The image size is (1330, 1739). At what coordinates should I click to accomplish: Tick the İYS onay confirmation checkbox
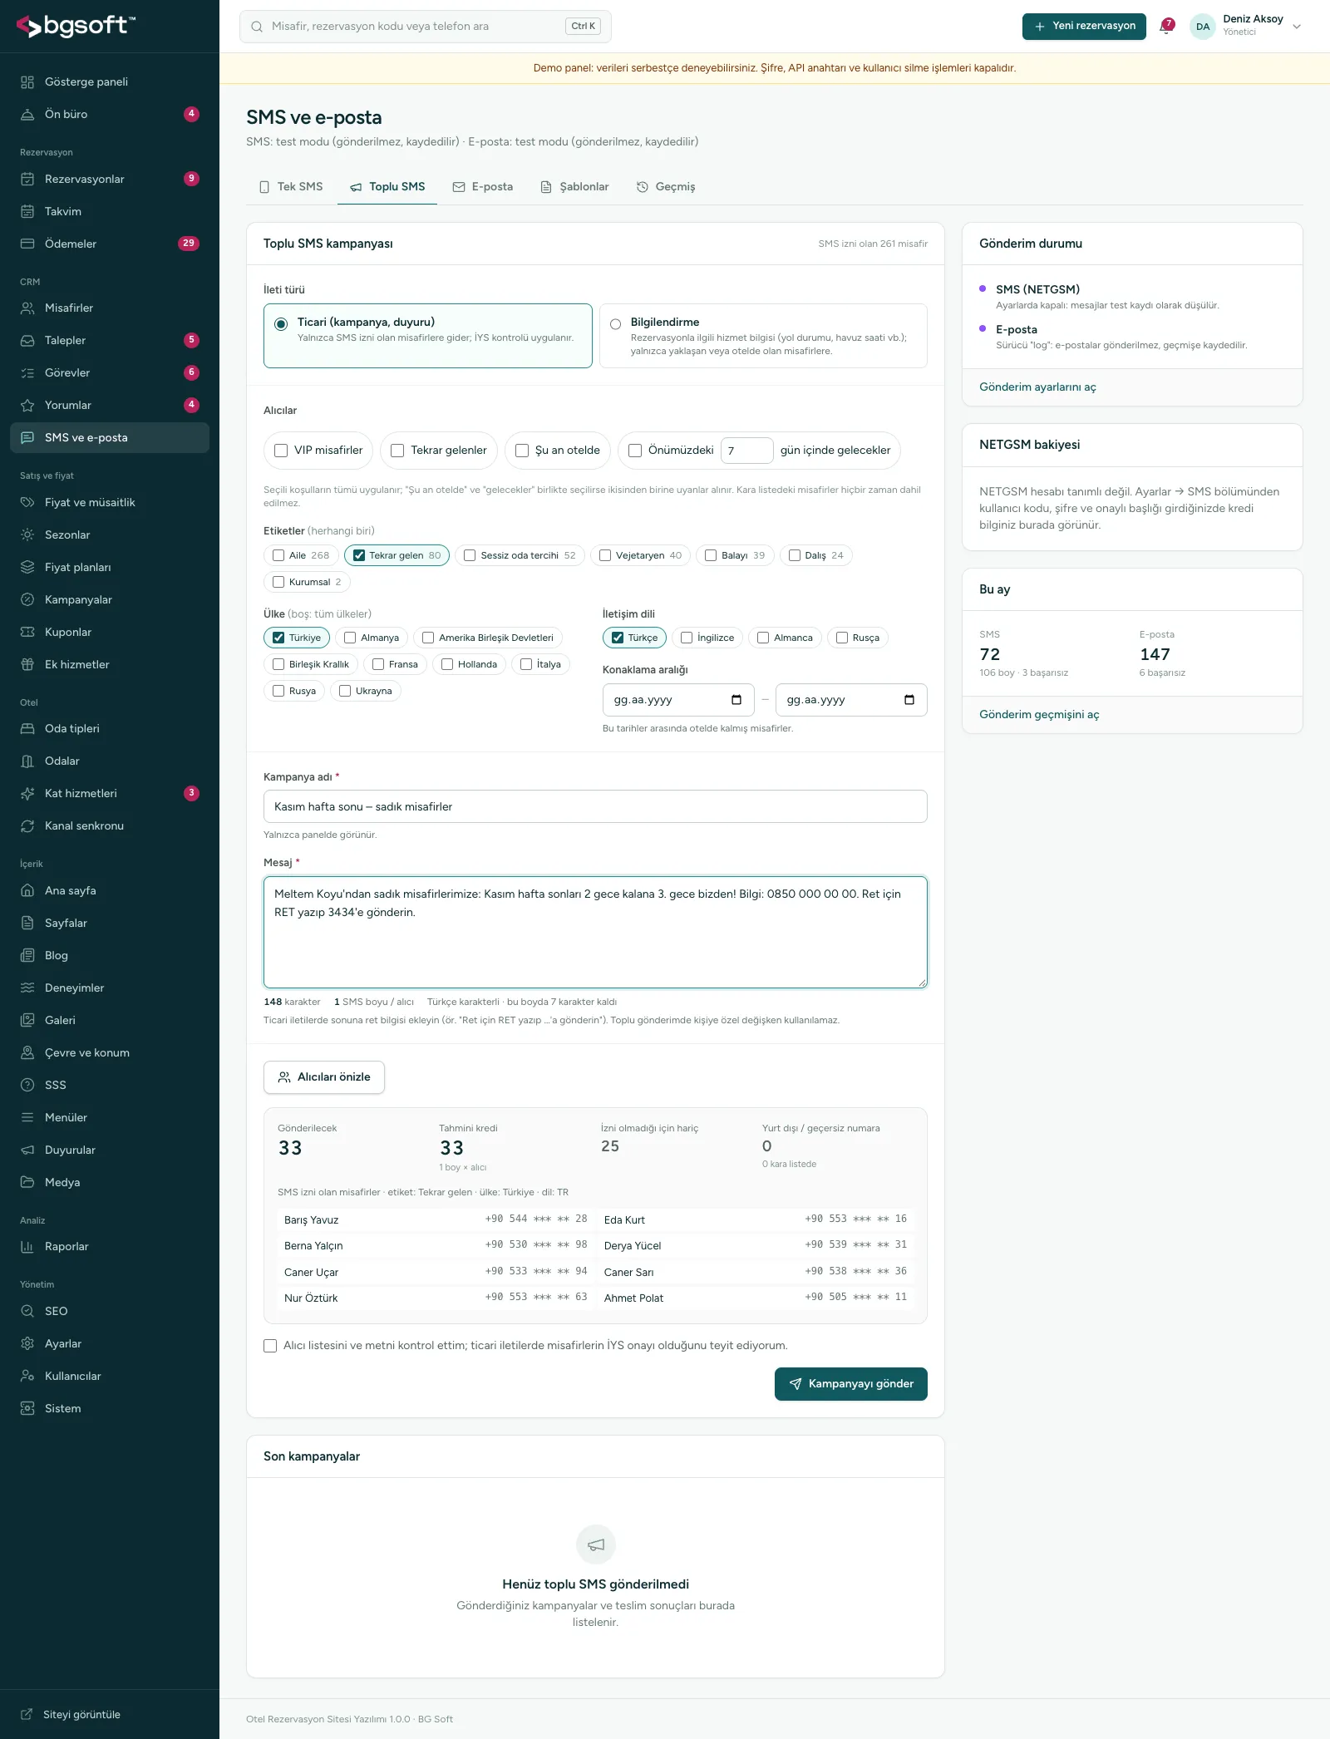pos(270,1345)
